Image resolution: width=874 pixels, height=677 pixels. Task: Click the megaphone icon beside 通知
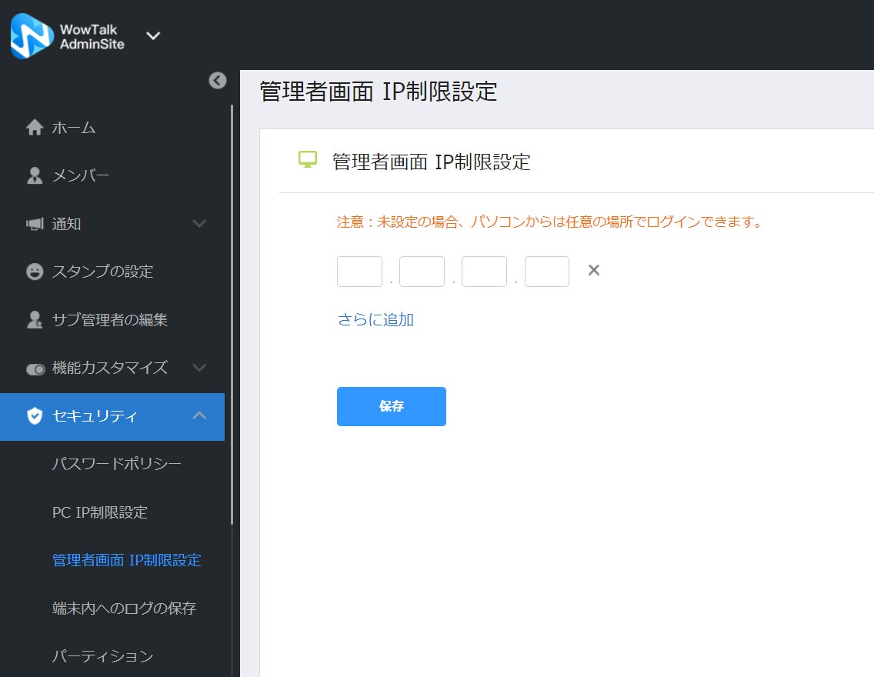point(35,224)
